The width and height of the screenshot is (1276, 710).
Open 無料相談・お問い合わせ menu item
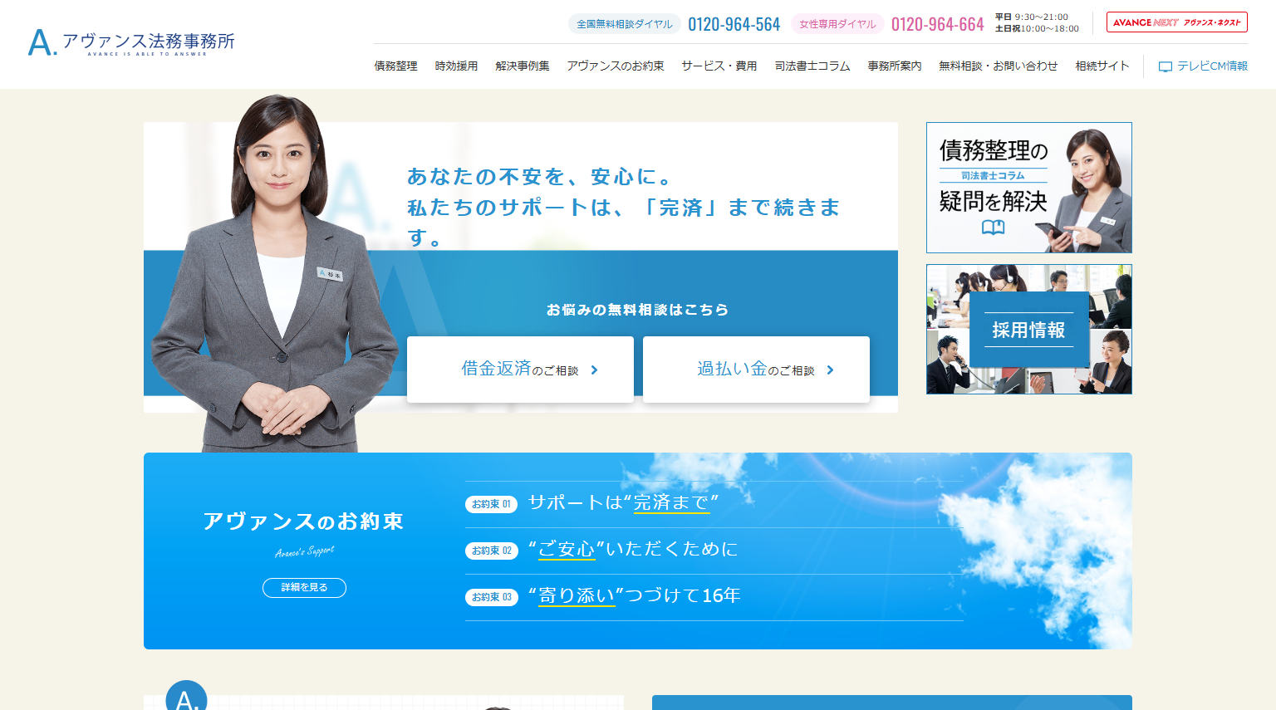(x=998, y=66)
